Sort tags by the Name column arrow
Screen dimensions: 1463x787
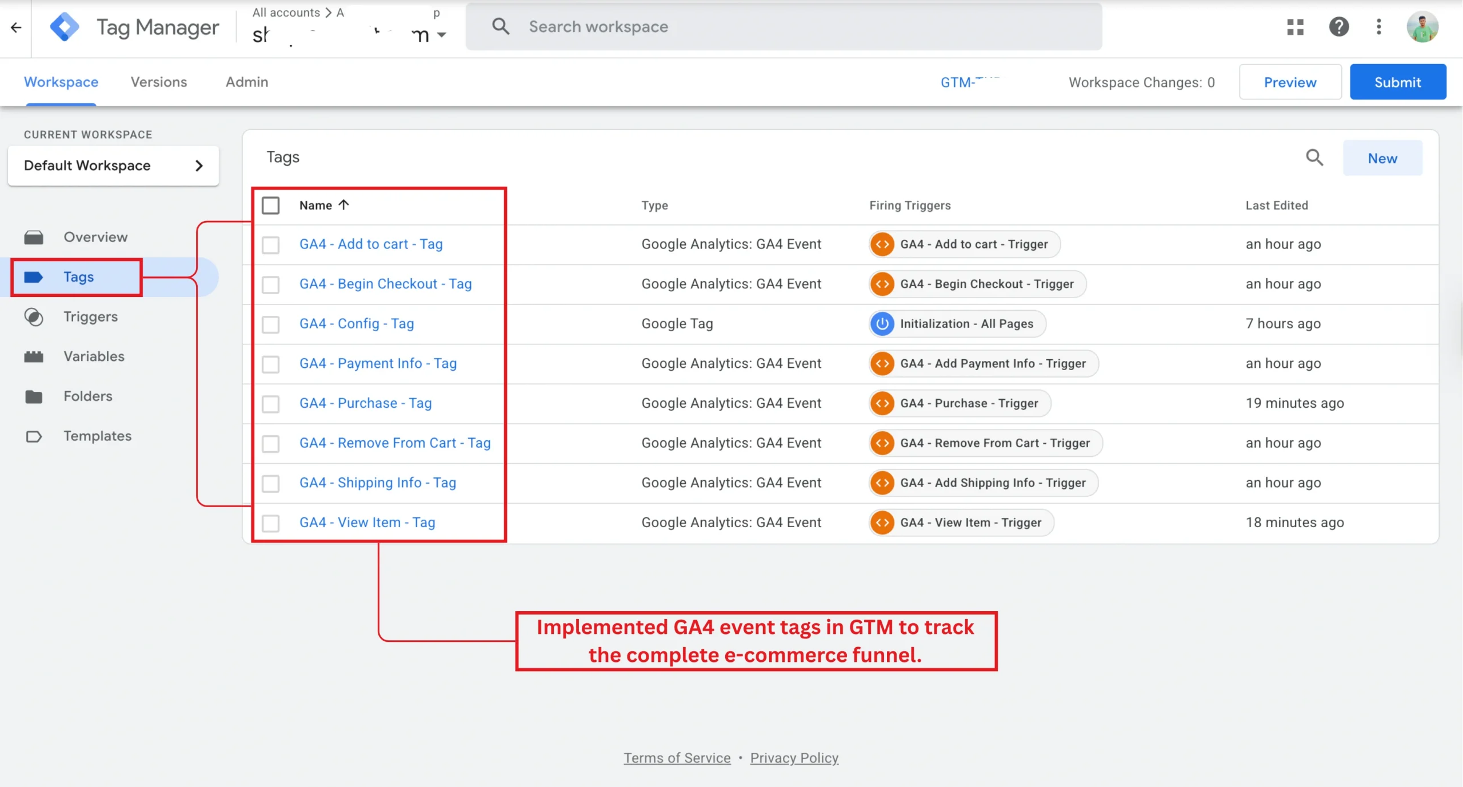(x=343, y=205)
